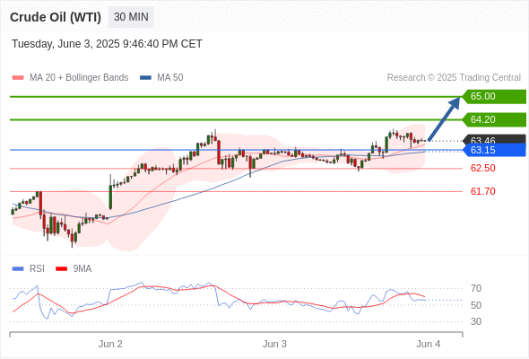The image size is (529, 359).
Task: Click the pink MA 20 Bollinger legend swatch
Action: pyautogui.click(x=18, y=78)
